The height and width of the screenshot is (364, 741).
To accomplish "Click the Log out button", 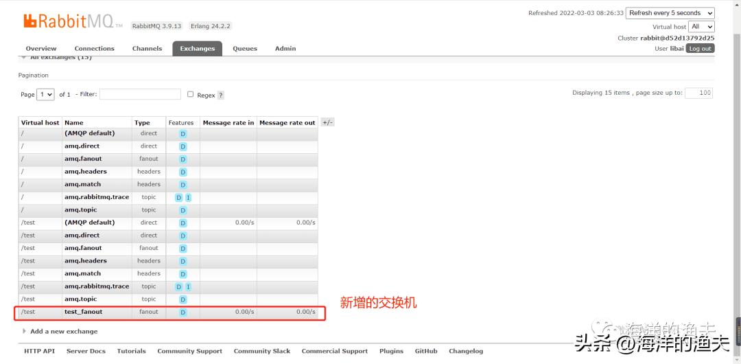I will click(700, 48).
